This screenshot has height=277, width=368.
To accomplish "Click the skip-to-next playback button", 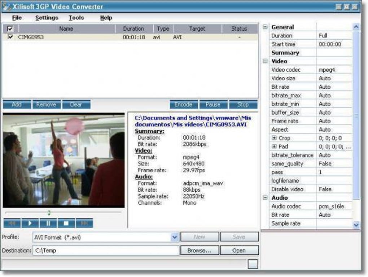I will (x=84, y=223).
